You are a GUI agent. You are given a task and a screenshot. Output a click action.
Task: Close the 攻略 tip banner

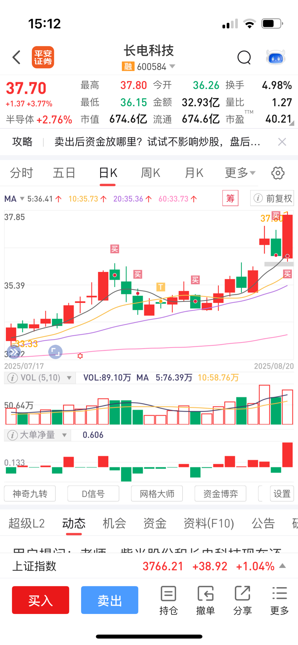[282, 142]
